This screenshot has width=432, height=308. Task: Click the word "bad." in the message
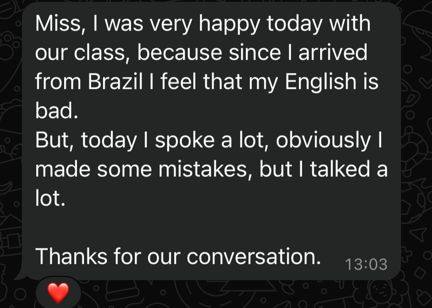[x=56, y=110]
